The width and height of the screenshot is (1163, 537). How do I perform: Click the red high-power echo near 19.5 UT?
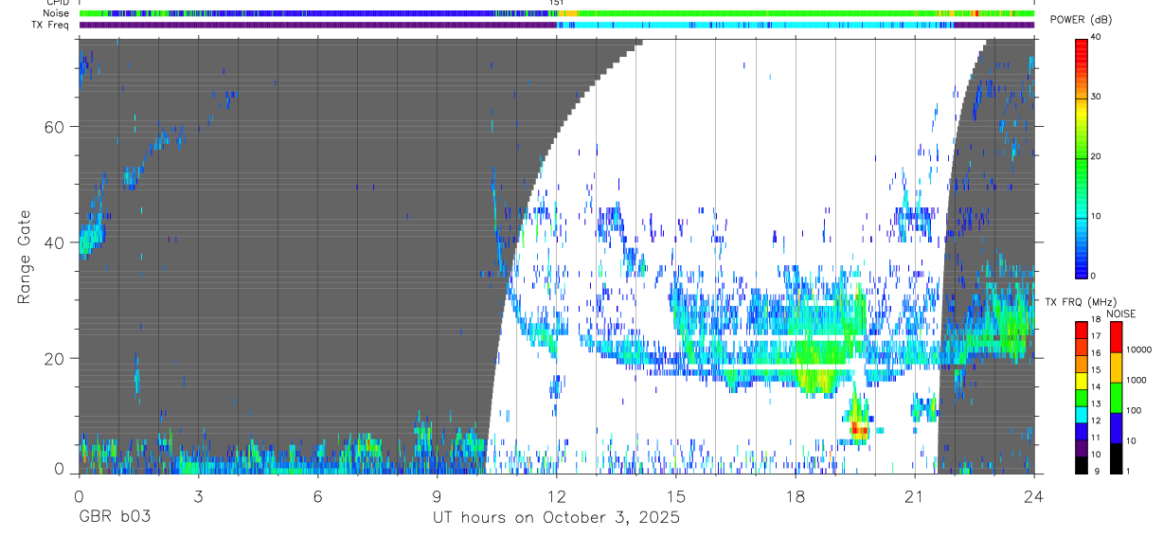point(858,429)
